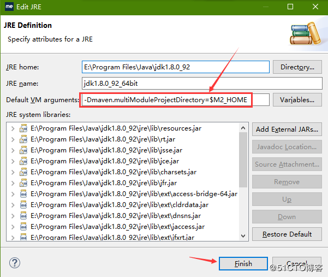Click the library list scroll up arrow
328x277 pixels.
point(243,128)
